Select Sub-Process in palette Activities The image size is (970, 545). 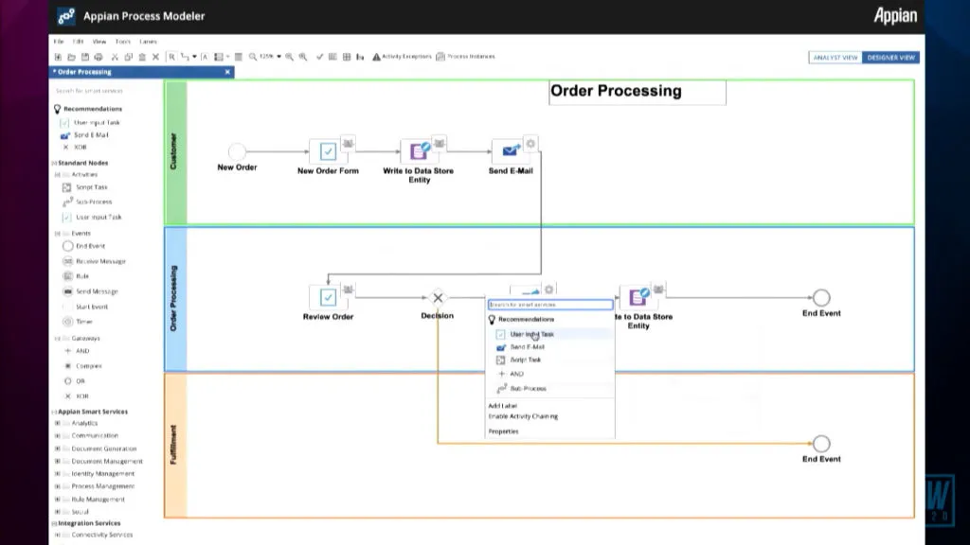click(87, 202)
